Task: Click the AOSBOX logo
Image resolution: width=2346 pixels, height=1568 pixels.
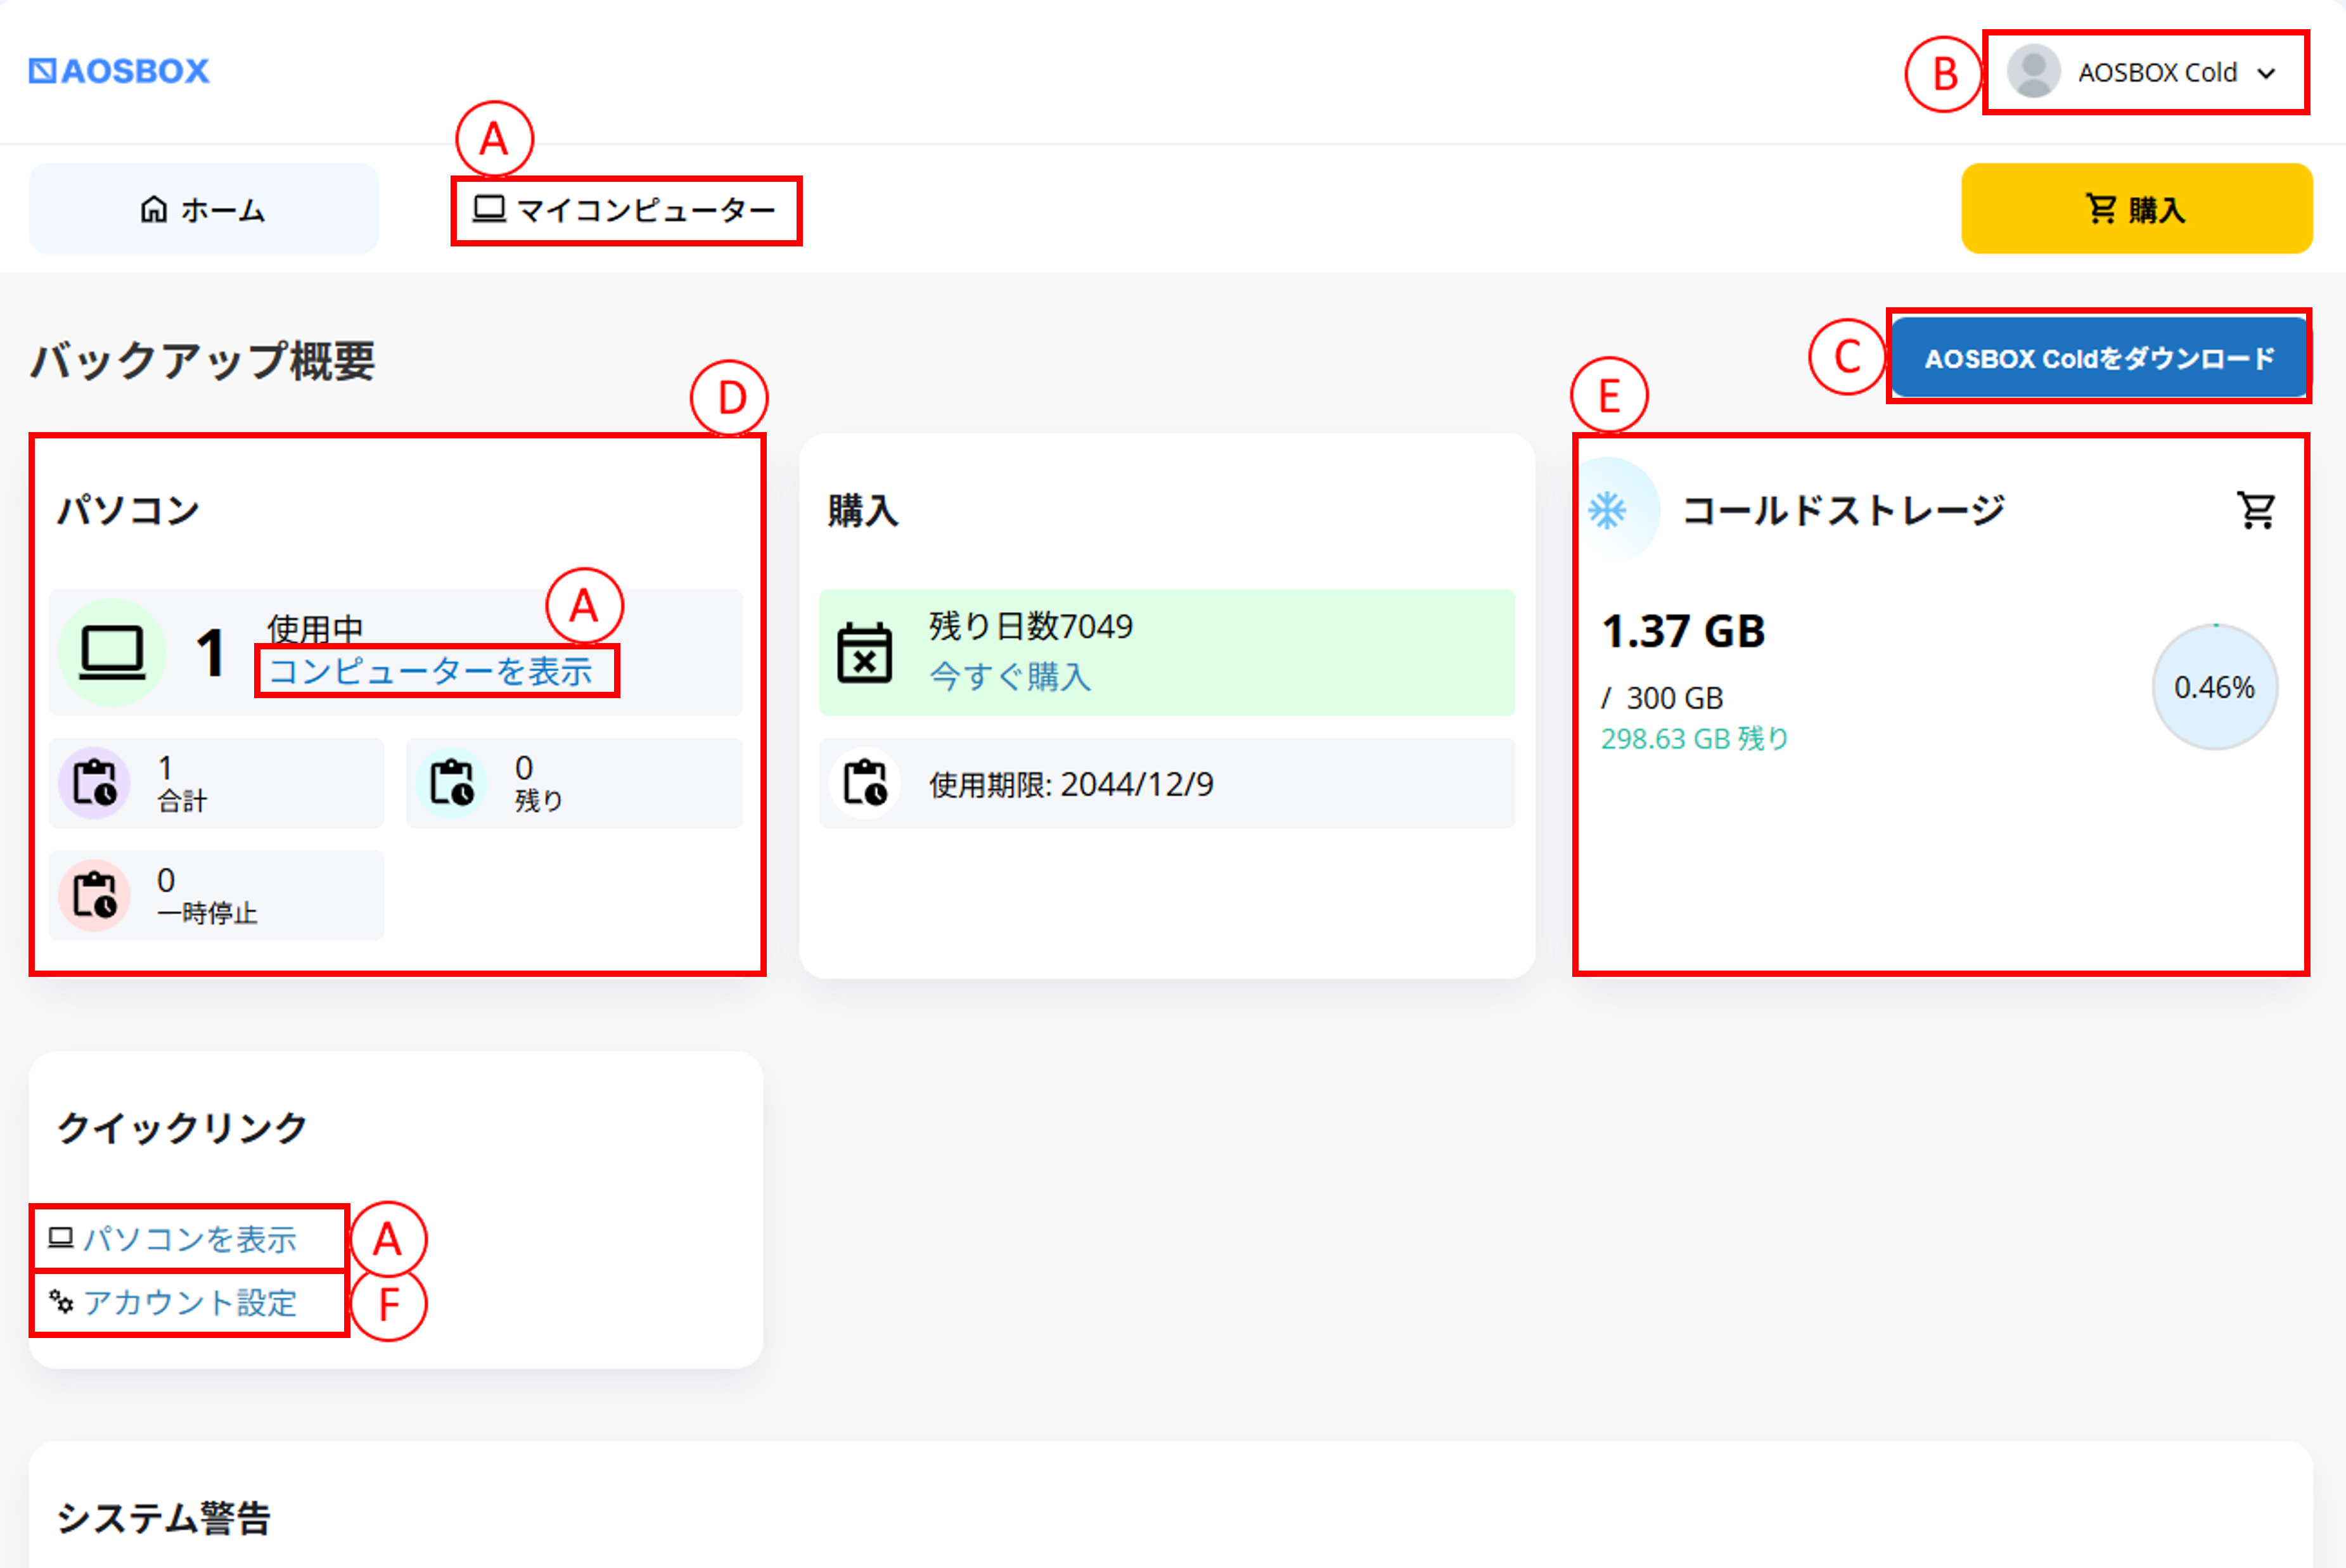Action: tap(120, 71)
